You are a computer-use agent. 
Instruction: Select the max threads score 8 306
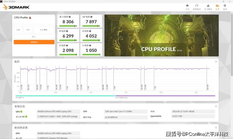click(68, 22)
